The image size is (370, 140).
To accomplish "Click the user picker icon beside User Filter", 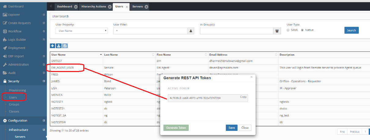I will [191, 31].
